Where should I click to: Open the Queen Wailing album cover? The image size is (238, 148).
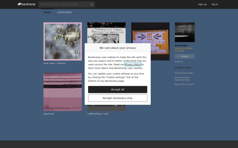click(106, 33)
